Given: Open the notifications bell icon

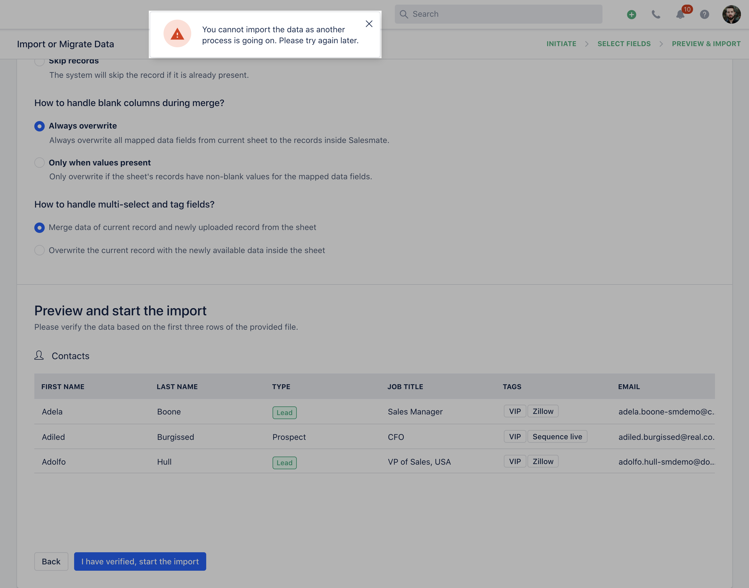Looking at the screenshot, I should (680, 14).
